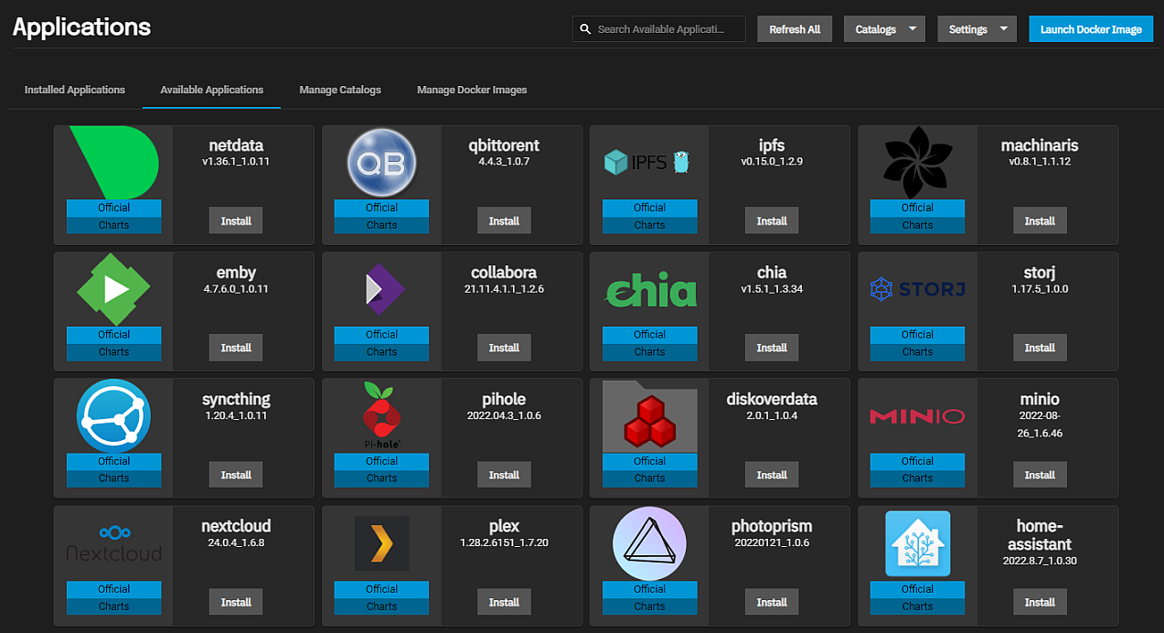Install the chia application
Image resolution: width=1164 pixels, height=633 pixels.
coord(772,348)
